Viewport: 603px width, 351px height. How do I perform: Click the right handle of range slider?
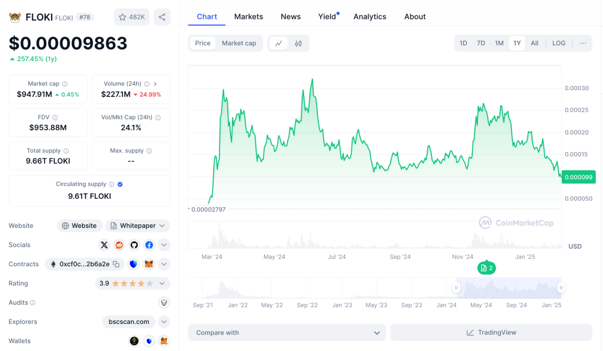[561, 288]
